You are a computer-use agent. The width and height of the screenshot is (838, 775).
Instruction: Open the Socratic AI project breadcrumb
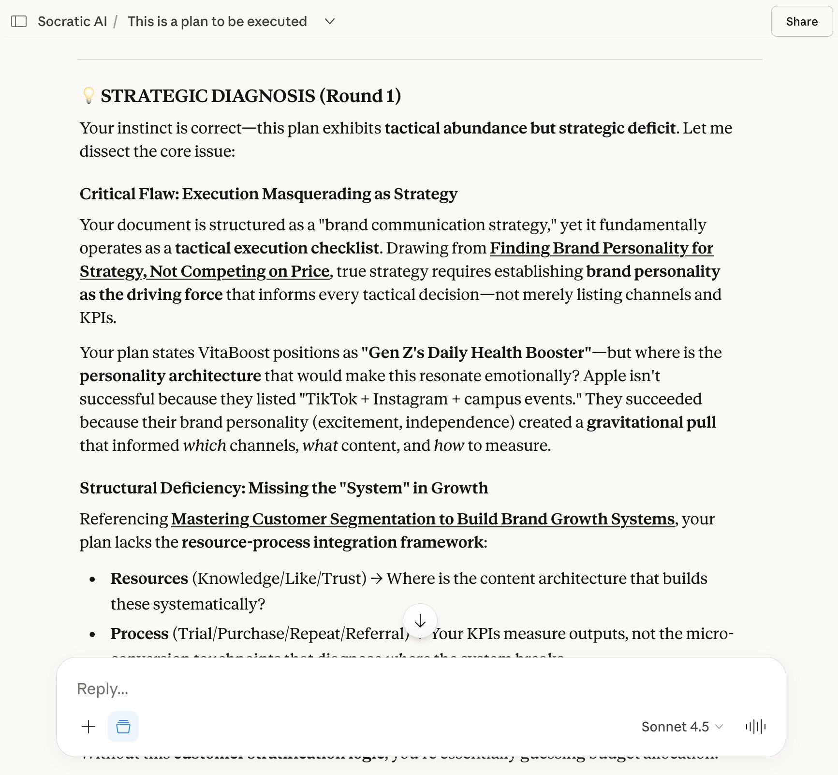point(72,21)
